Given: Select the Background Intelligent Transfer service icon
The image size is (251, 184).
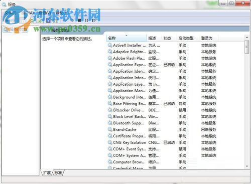Looking at the screenshot, I should pos(110,97).
